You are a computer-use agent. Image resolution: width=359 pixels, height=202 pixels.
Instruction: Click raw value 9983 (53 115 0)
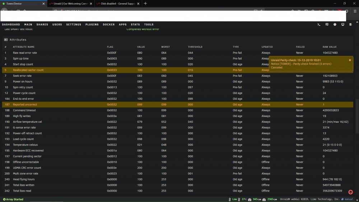click(x=333, y=81)
